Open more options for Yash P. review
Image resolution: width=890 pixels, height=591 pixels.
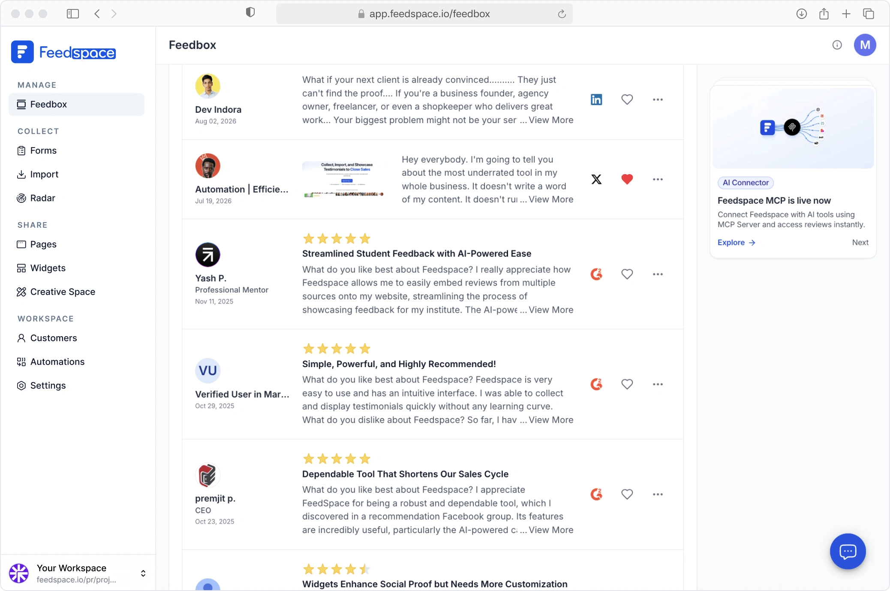(658, 274)
